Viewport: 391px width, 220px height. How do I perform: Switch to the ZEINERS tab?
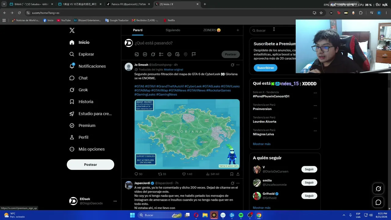(212, 30)
